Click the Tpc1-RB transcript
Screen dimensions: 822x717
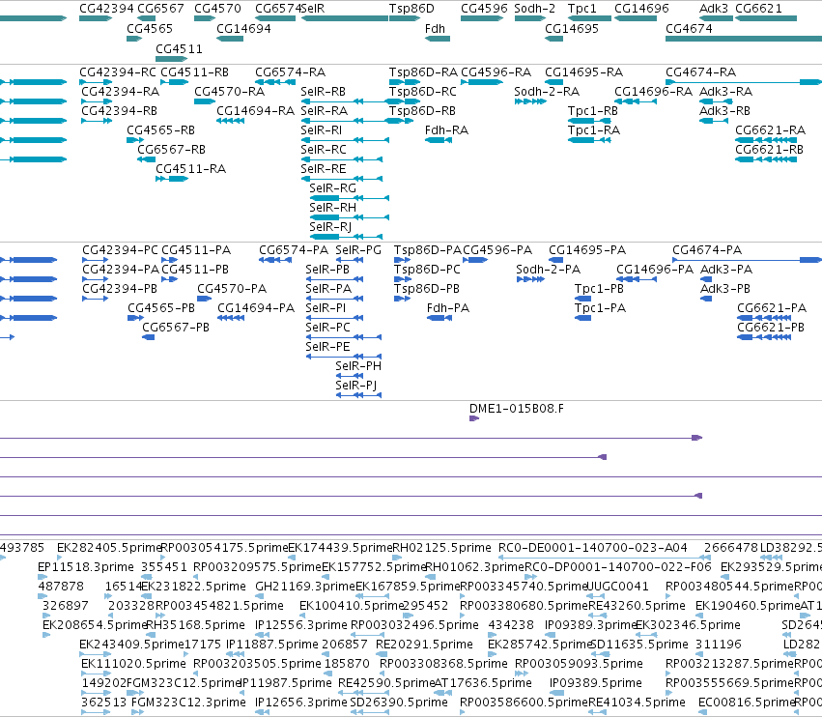click(x=589, y=121)
